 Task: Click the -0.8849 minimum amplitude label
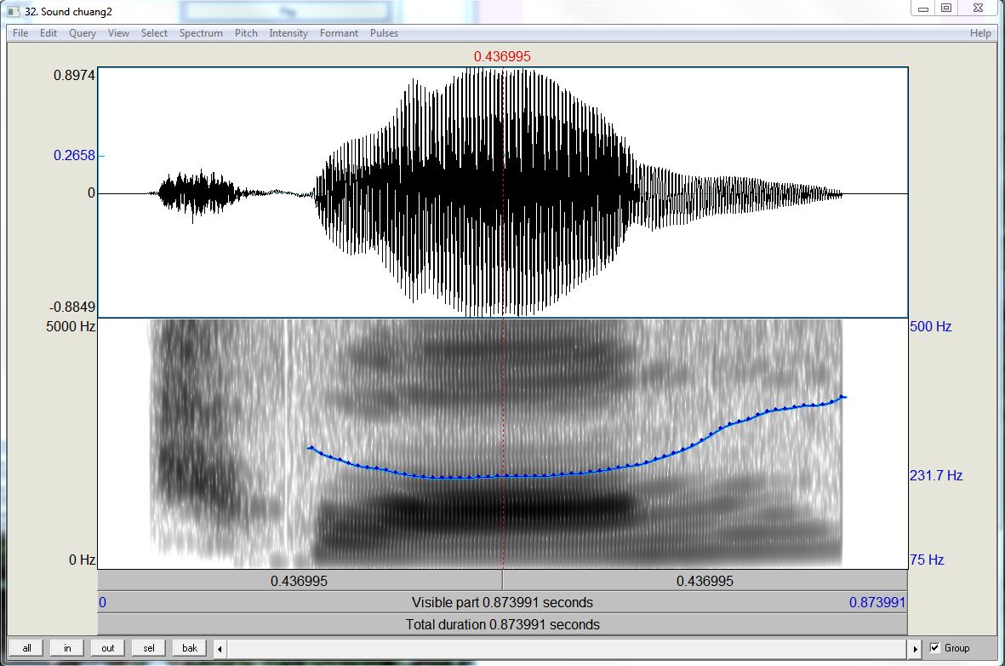[72, 307]
